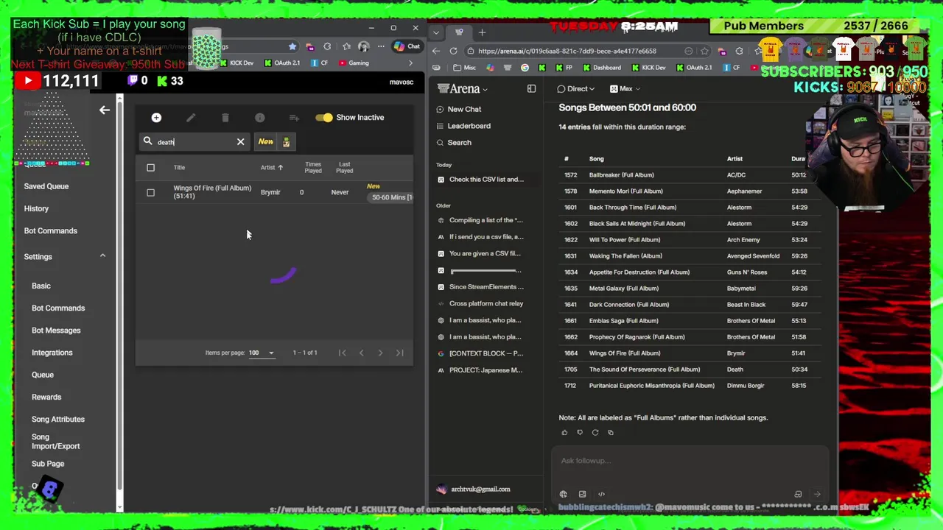943x530 pixels.
Task: Click the edit pencil icon in song toolbar
Action: (x=191, y=118)
